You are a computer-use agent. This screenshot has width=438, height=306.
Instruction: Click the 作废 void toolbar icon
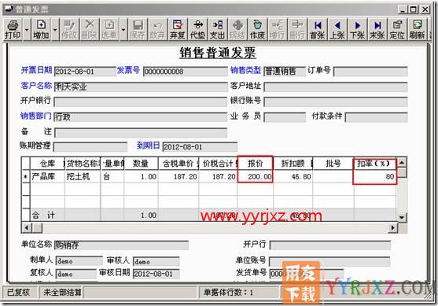(257, 30)
